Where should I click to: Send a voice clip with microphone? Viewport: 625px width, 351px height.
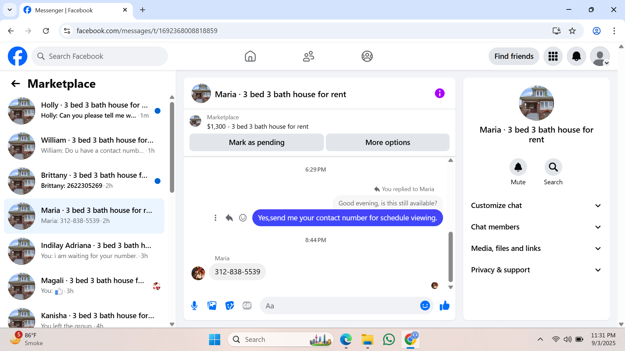click(194, 305)
